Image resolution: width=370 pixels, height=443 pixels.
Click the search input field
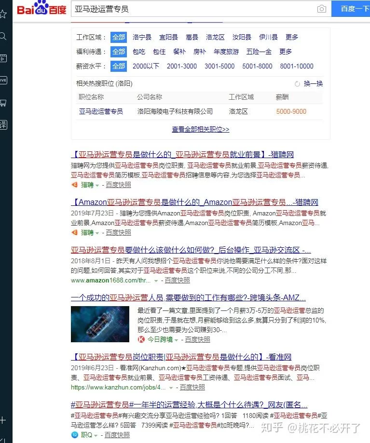(193, 9)
